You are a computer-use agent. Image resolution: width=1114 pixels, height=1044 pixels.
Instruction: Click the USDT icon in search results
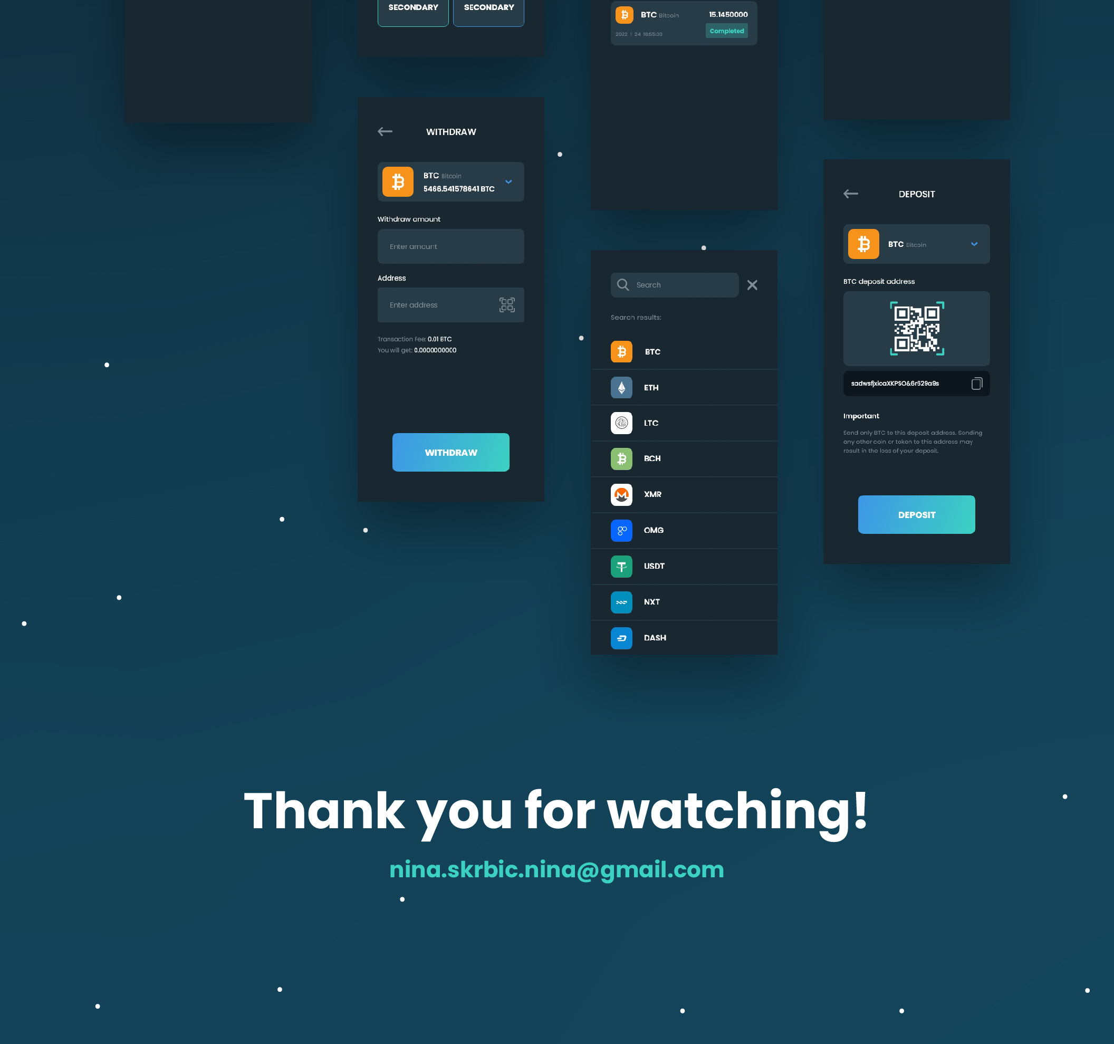622,565
